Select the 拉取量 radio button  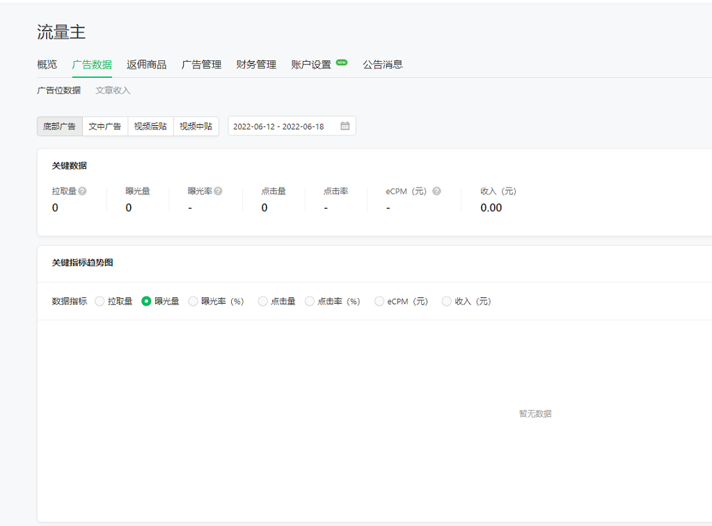pos(100,302)
